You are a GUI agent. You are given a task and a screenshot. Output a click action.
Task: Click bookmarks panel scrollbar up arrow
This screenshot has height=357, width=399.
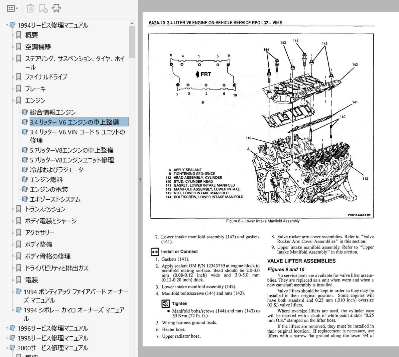pyautogui.click(x=132, y=24)
